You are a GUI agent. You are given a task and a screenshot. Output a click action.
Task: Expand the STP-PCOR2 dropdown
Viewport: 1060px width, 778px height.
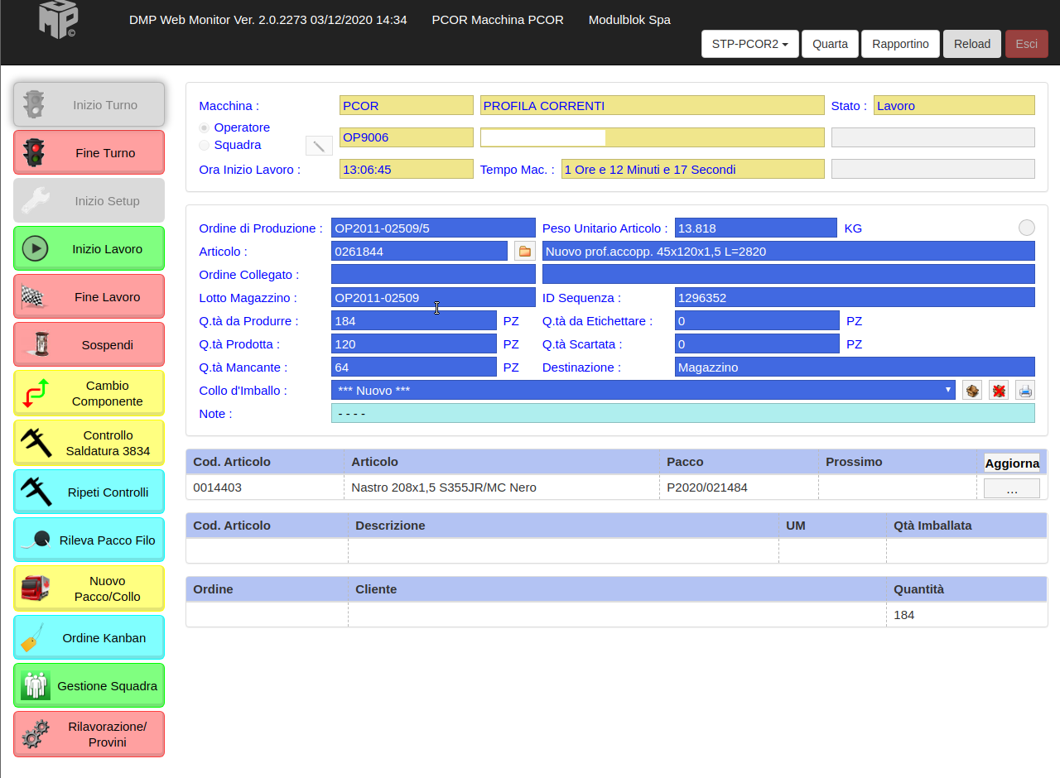click(749, 44)
